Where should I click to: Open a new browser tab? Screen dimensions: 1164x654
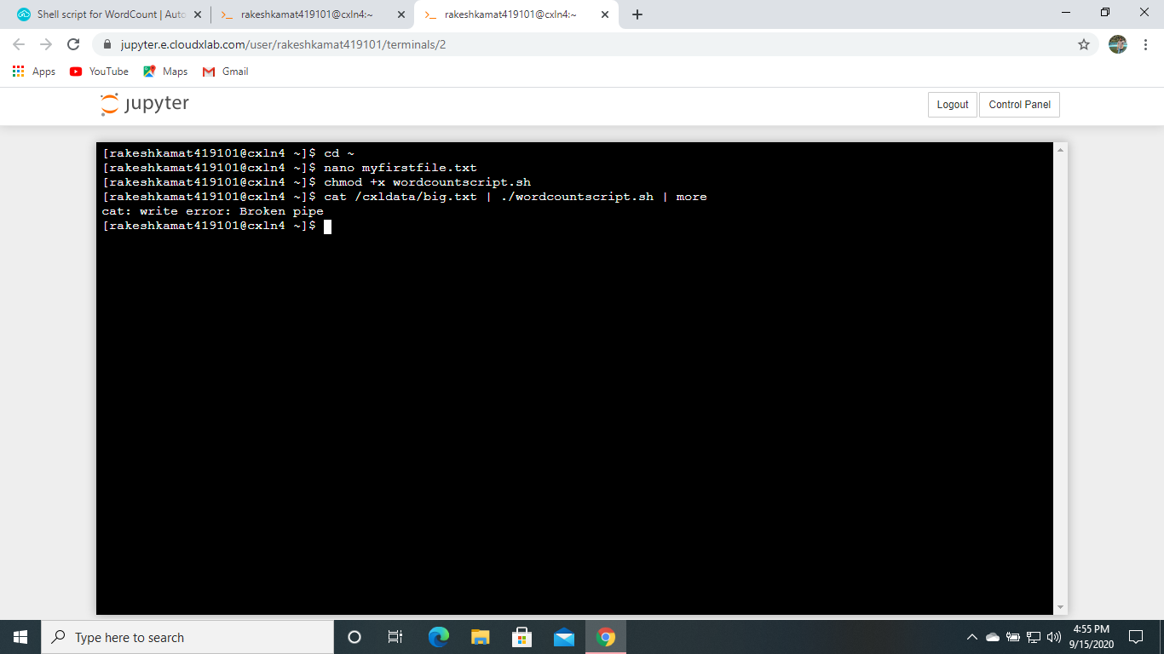[x=637, y=14]
